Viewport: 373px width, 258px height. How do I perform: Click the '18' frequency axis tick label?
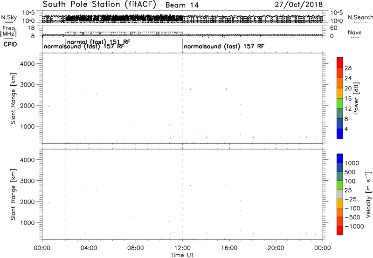[x=31, y=28]
